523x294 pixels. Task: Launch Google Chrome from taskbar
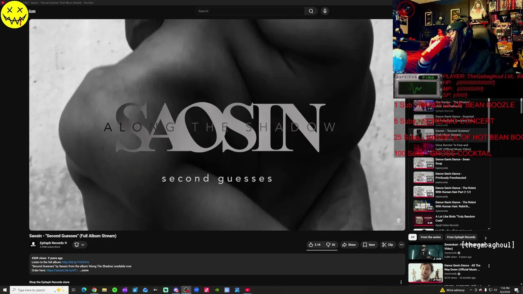pos(94,290)
